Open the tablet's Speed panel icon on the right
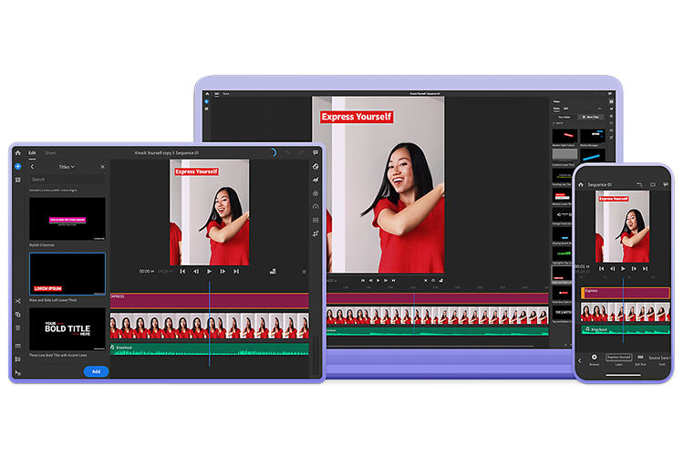Screen dimensions: 684x456 [x=316, y=207]
